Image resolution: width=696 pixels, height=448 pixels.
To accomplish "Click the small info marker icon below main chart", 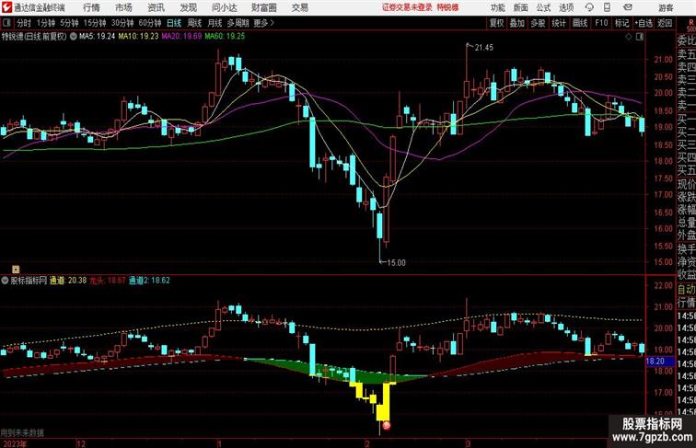I will point(16,269).
